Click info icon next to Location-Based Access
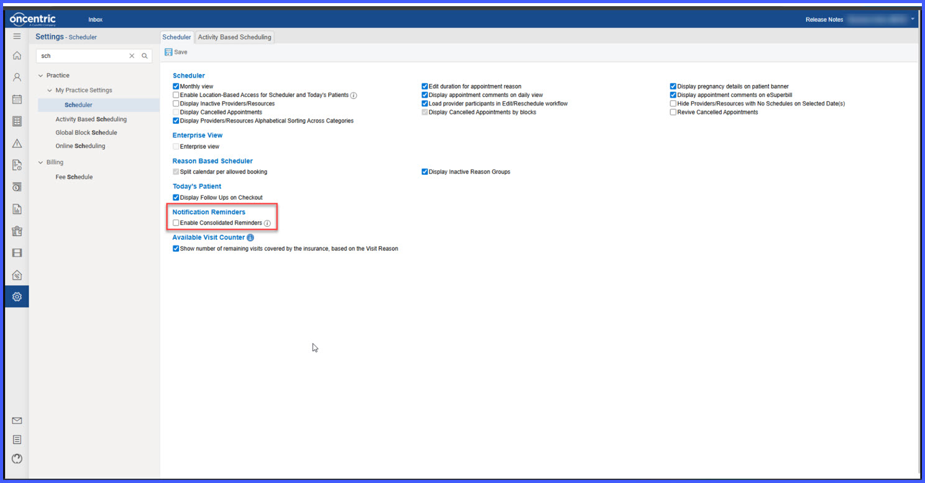Image resolution: width=925 pixels, height=483 pixels. (x=353, y=95)
